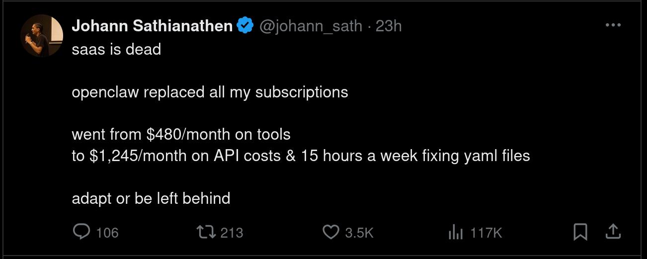Click the 3.5K likes count
647x259 pixels.
pos(359,232)
